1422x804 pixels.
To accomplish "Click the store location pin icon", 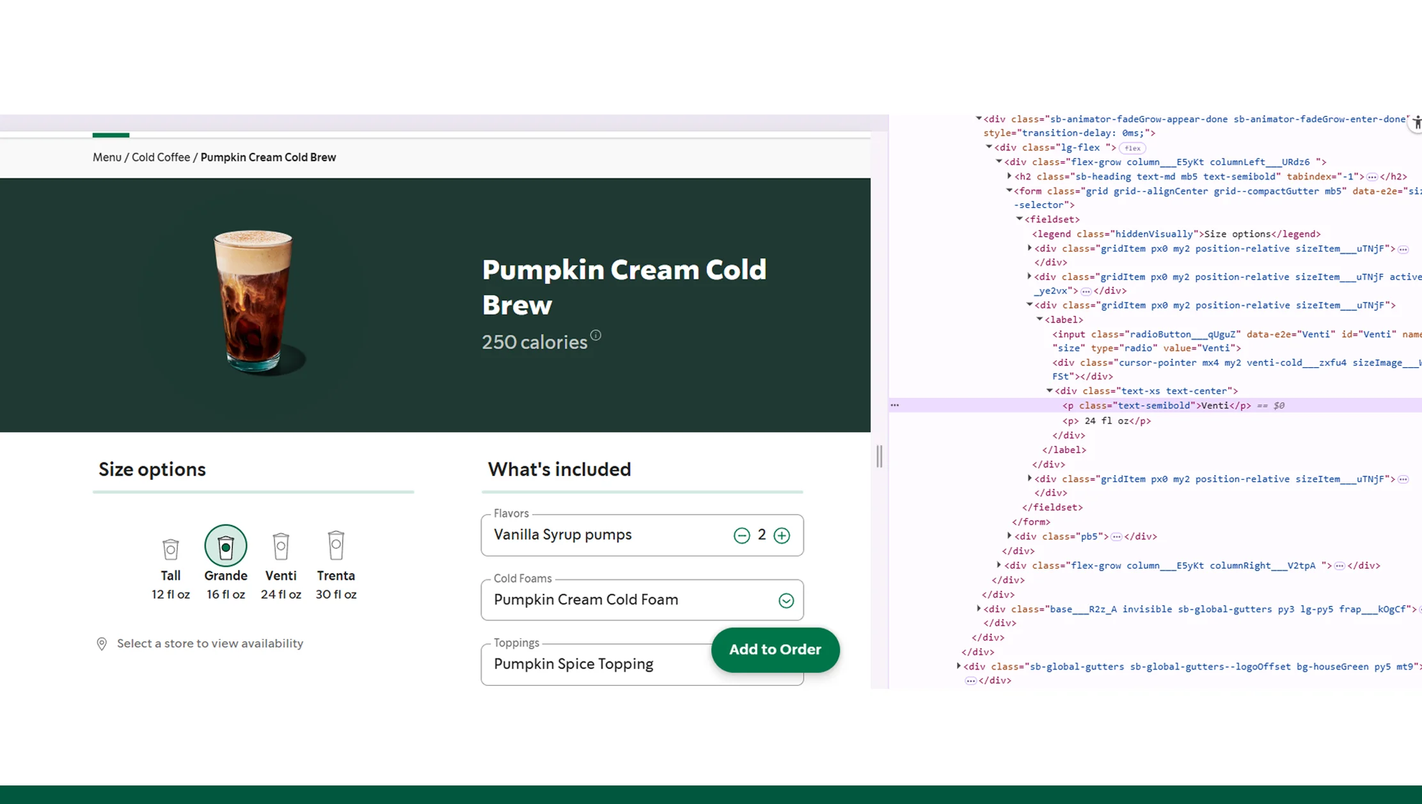I will (x=102, y=644).
